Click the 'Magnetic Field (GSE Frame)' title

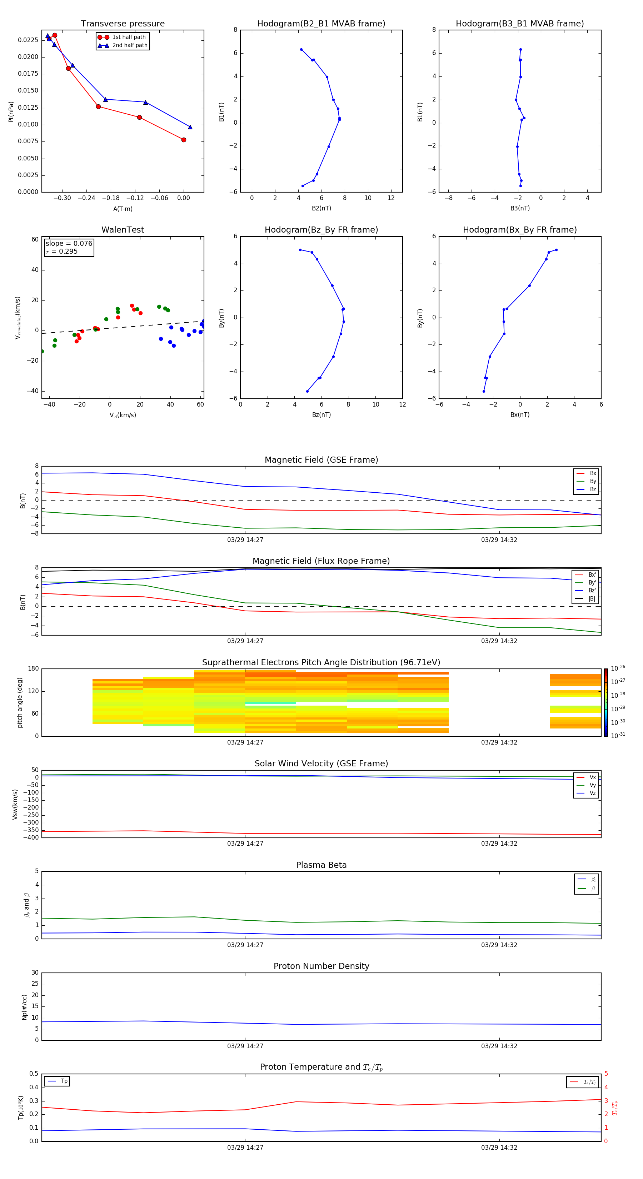click(321, 460)
